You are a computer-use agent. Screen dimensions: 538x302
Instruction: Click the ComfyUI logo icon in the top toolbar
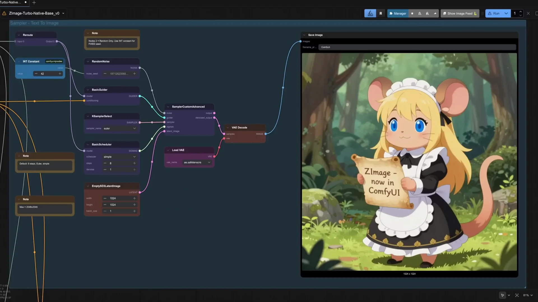(370, 13)
